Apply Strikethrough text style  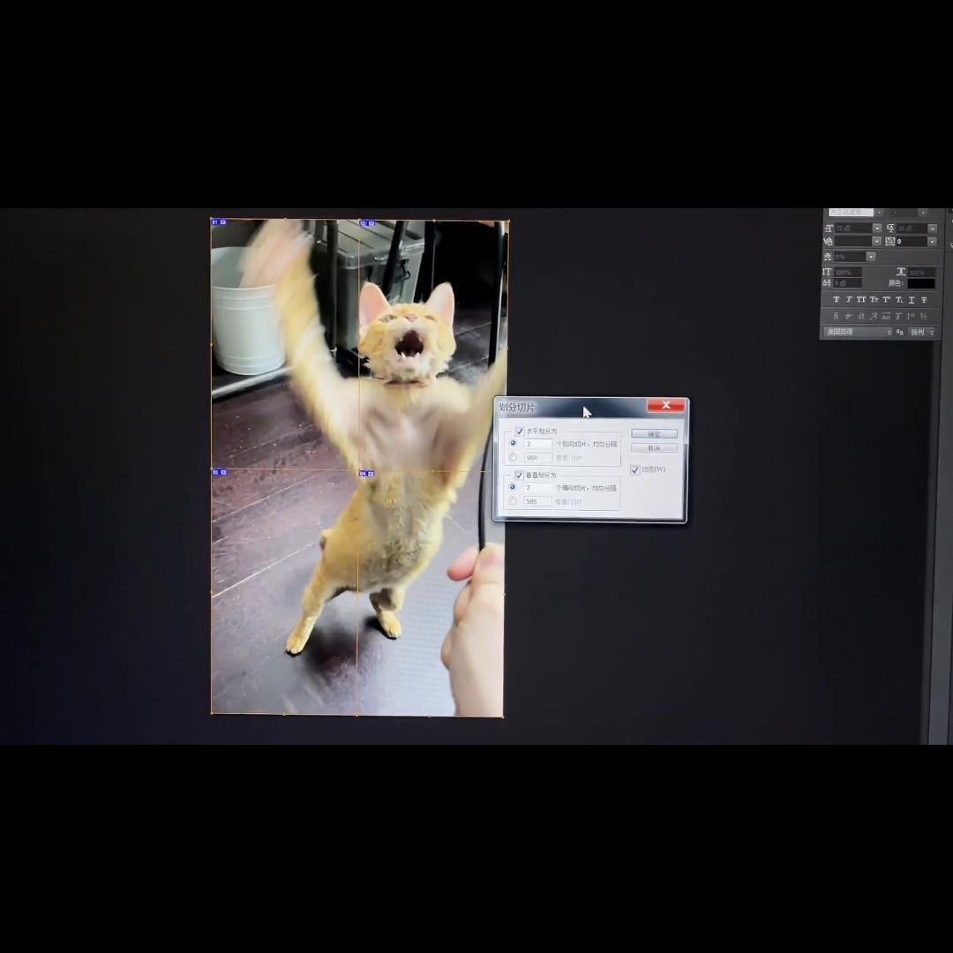tap(924, 299)
